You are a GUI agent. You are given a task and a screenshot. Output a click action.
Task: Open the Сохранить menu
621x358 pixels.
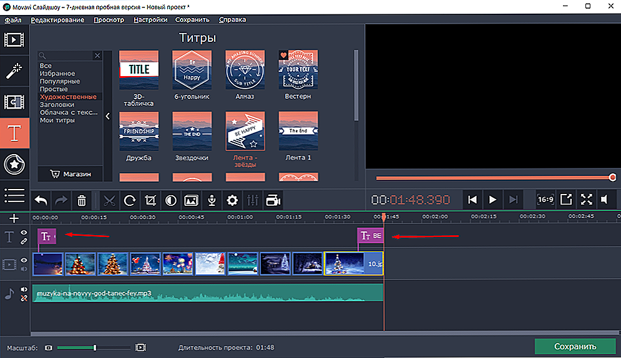[x=192, y=20]
